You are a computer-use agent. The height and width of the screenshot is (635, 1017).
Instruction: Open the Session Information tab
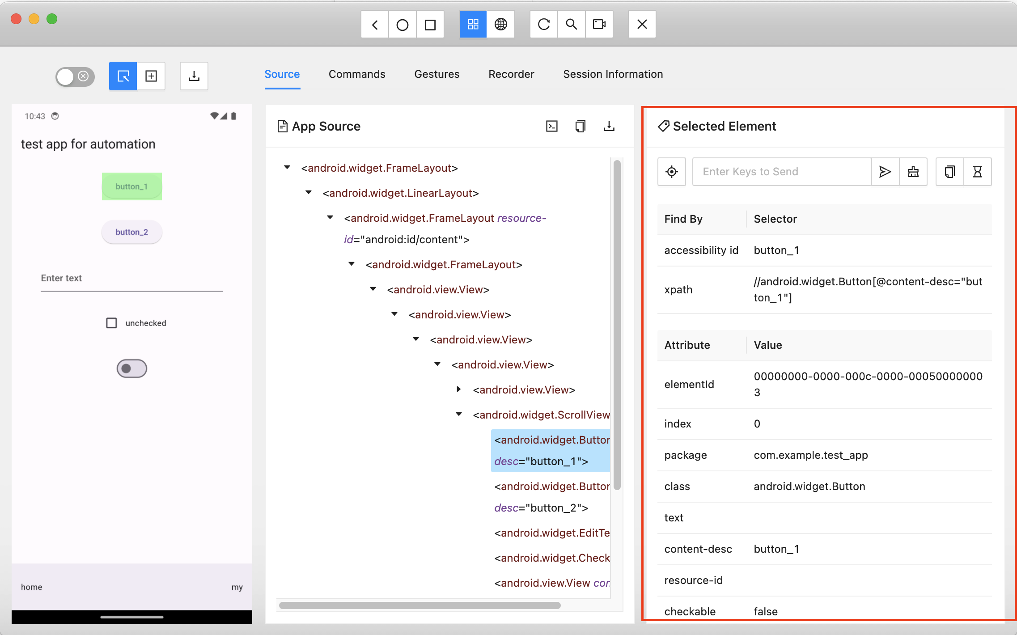point(613,74)
